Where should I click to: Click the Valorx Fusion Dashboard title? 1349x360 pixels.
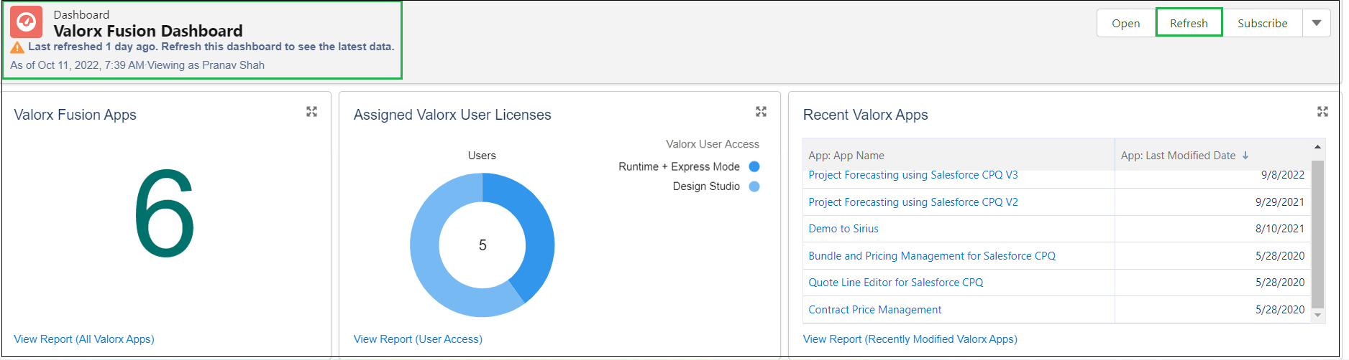point(148,31)
